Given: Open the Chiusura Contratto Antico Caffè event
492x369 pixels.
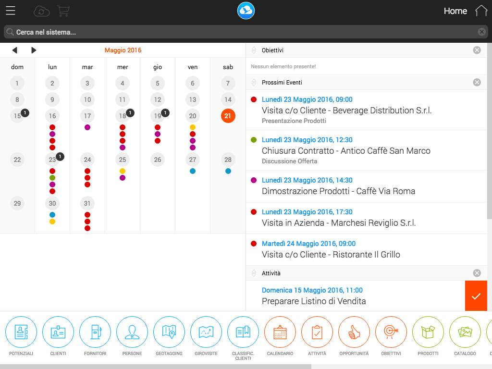Looking at the screenshot, I should pos(367,150).
